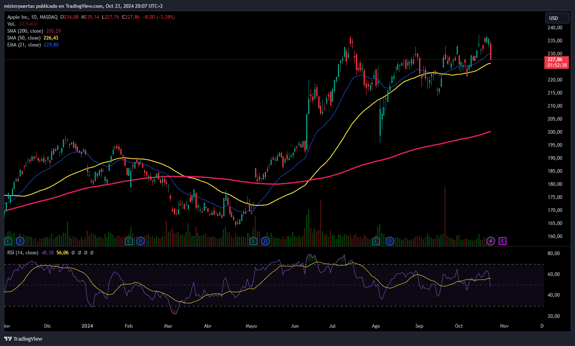Screen dimensions: 575x346
Task: Show the dividend marker in August
Action: pos(390,241)
